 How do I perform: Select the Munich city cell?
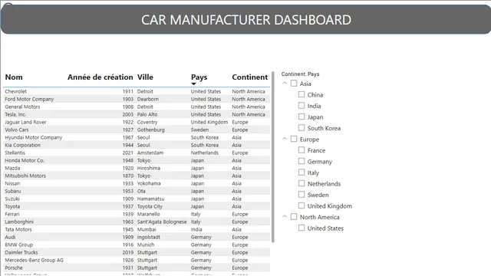(x=146, y=245)
